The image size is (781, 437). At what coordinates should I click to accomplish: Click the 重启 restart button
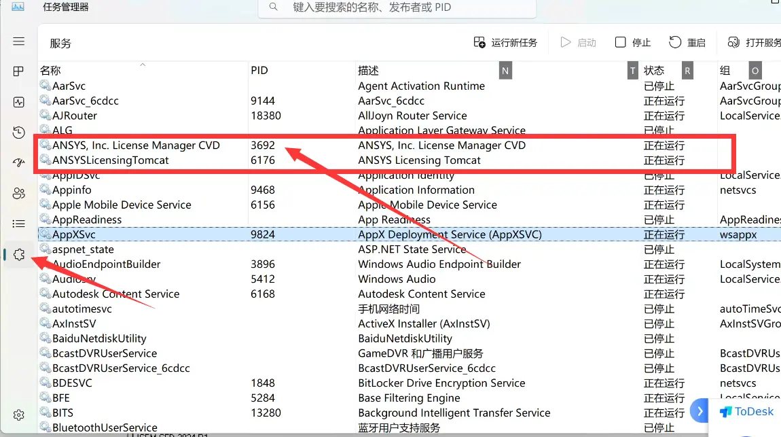pyautogui.click(x=687, y=43)
